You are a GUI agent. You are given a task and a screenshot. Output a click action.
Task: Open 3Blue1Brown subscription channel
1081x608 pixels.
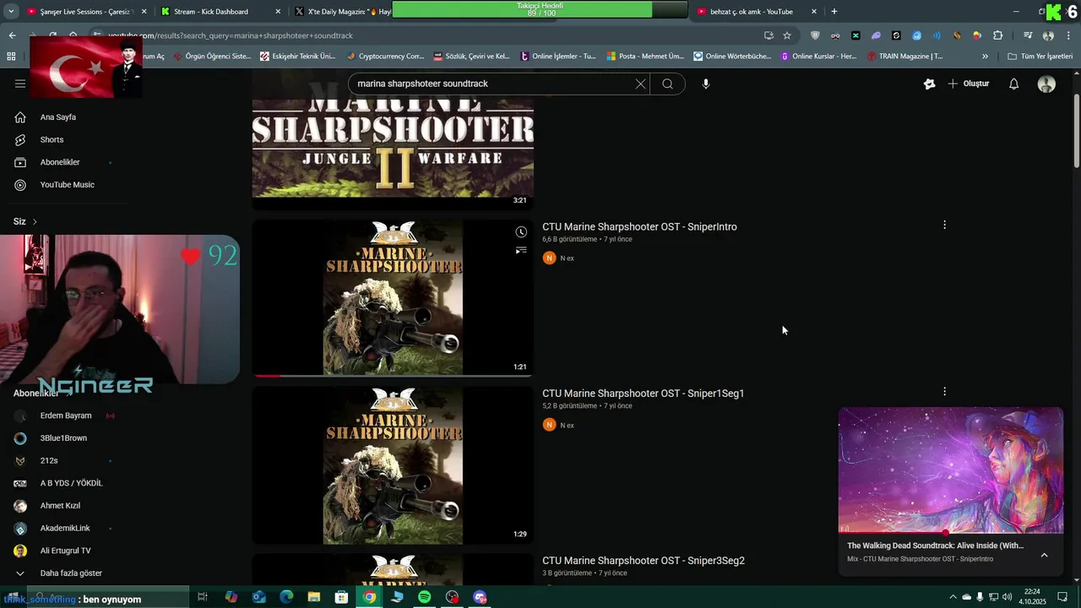(63, 438)
